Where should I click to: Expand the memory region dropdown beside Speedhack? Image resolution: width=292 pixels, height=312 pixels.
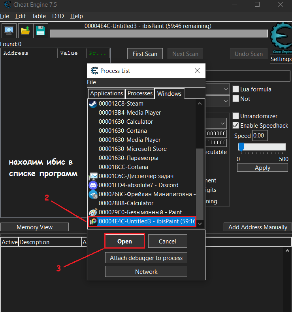tap(222, 123)
